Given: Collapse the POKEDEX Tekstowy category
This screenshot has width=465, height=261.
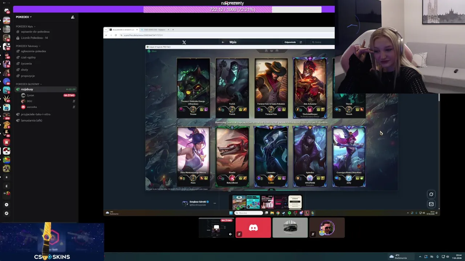Looking at the screenshot, I should click(28, 46).
